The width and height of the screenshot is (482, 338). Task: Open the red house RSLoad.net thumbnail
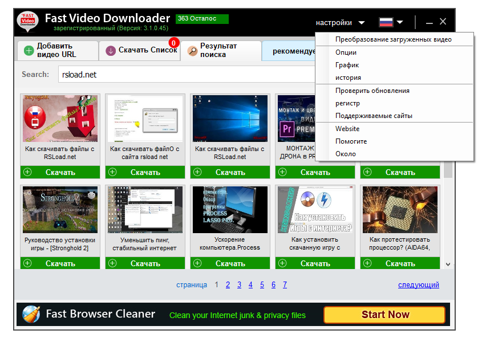(60, 119)
